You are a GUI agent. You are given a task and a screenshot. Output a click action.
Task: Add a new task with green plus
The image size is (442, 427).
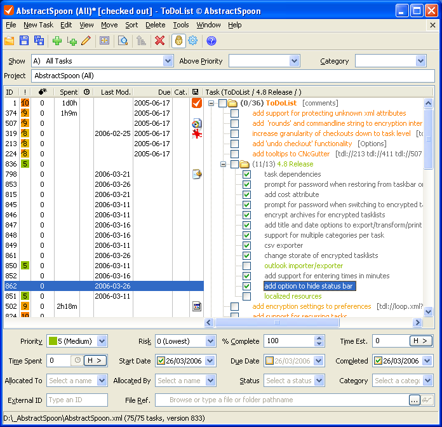point(57,41)
